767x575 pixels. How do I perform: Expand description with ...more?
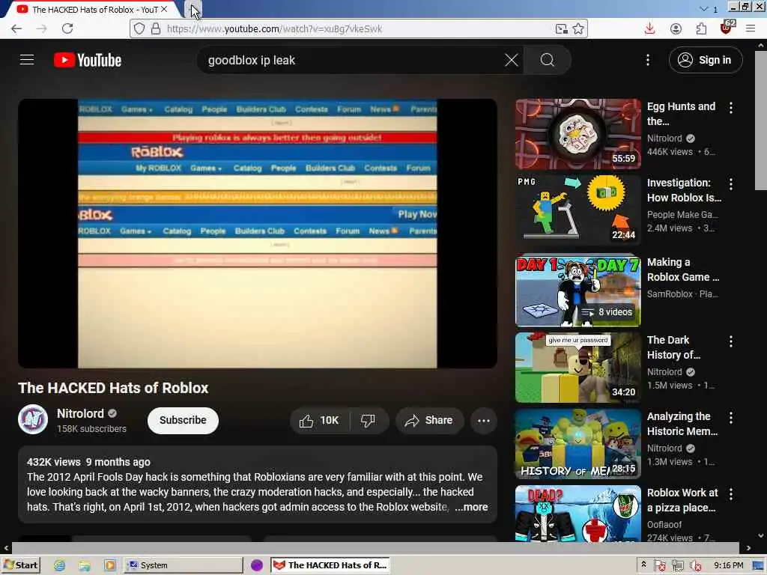coord(471,507)
